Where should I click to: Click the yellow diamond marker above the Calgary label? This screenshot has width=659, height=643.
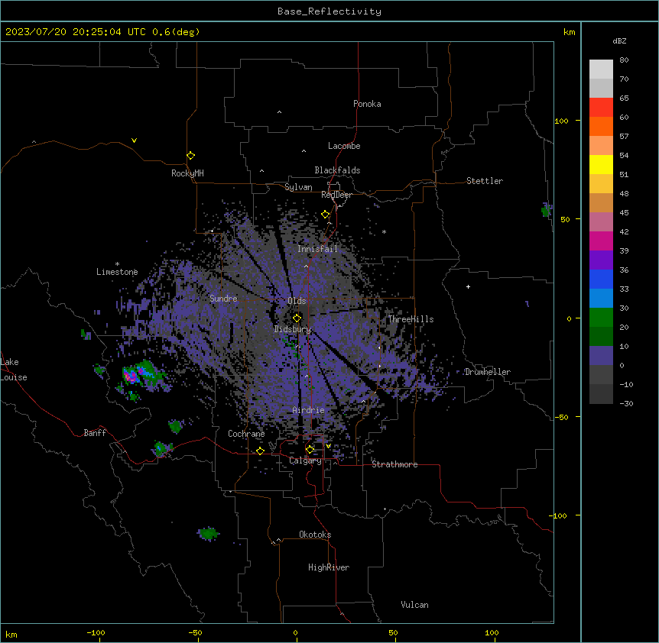[310, 450]
